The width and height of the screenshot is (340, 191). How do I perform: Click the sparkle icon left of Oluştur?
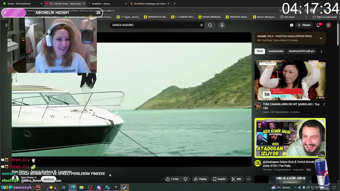pyautogui.click(x=291, y=25)
